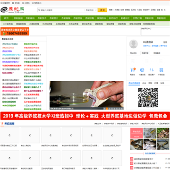170x170 pixels.
Task: Open the 养蛇基地视频 category link
Action: pos(122,124)
